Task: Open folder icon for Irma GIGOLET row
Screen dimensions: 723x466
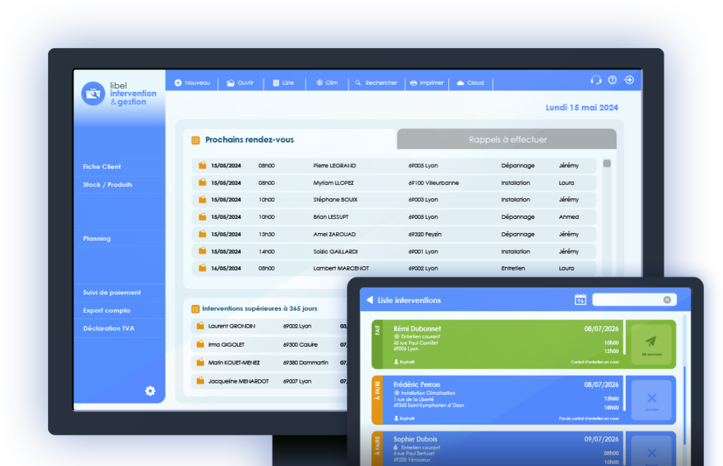Action: coord(200,345)
